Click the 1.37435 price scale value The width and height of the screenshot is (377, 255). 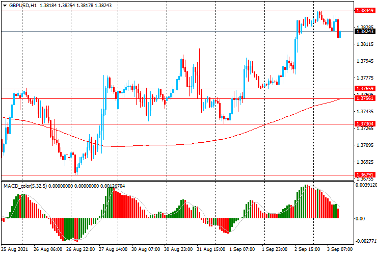point(365,112)
